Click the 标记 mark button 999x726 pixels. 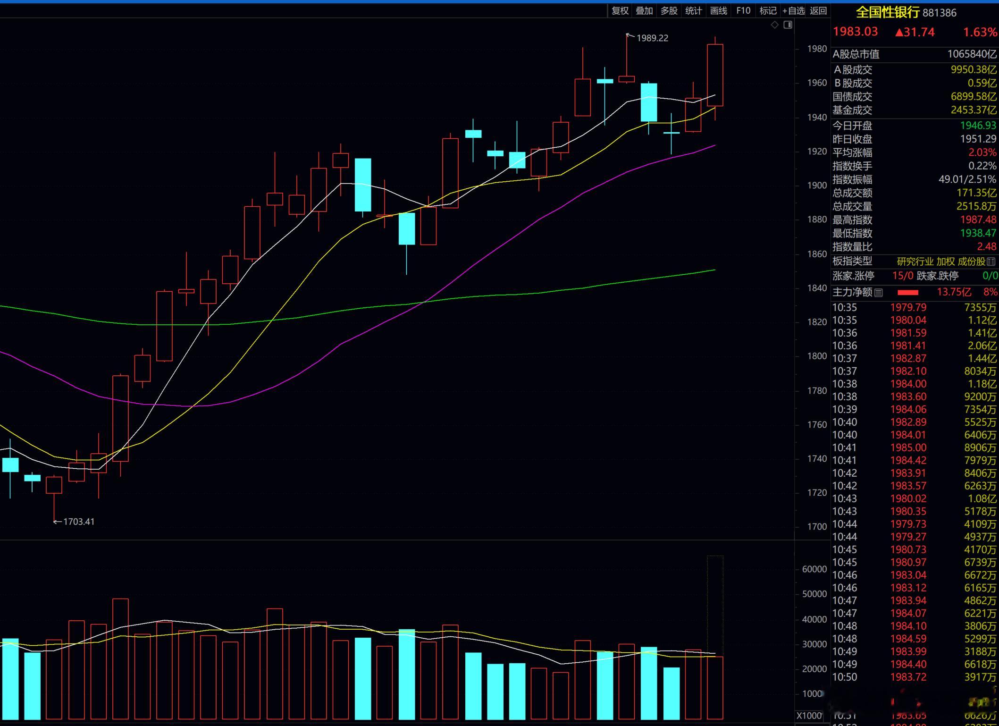point(768,11)
